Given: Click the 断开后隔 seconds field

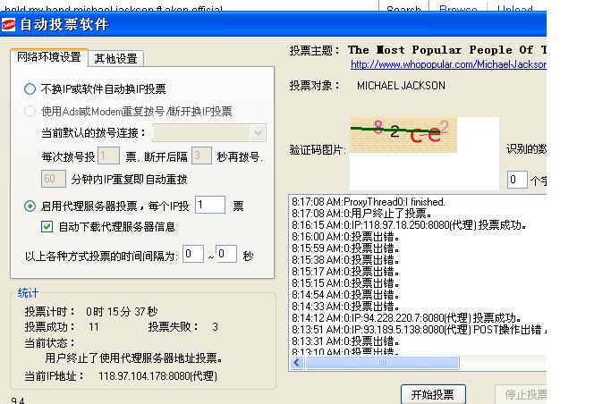Looking at the screenshot, I should (x=201, y=156).
